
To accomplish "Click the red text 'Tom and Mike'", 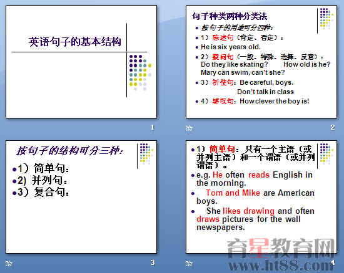I will (233, 193).
